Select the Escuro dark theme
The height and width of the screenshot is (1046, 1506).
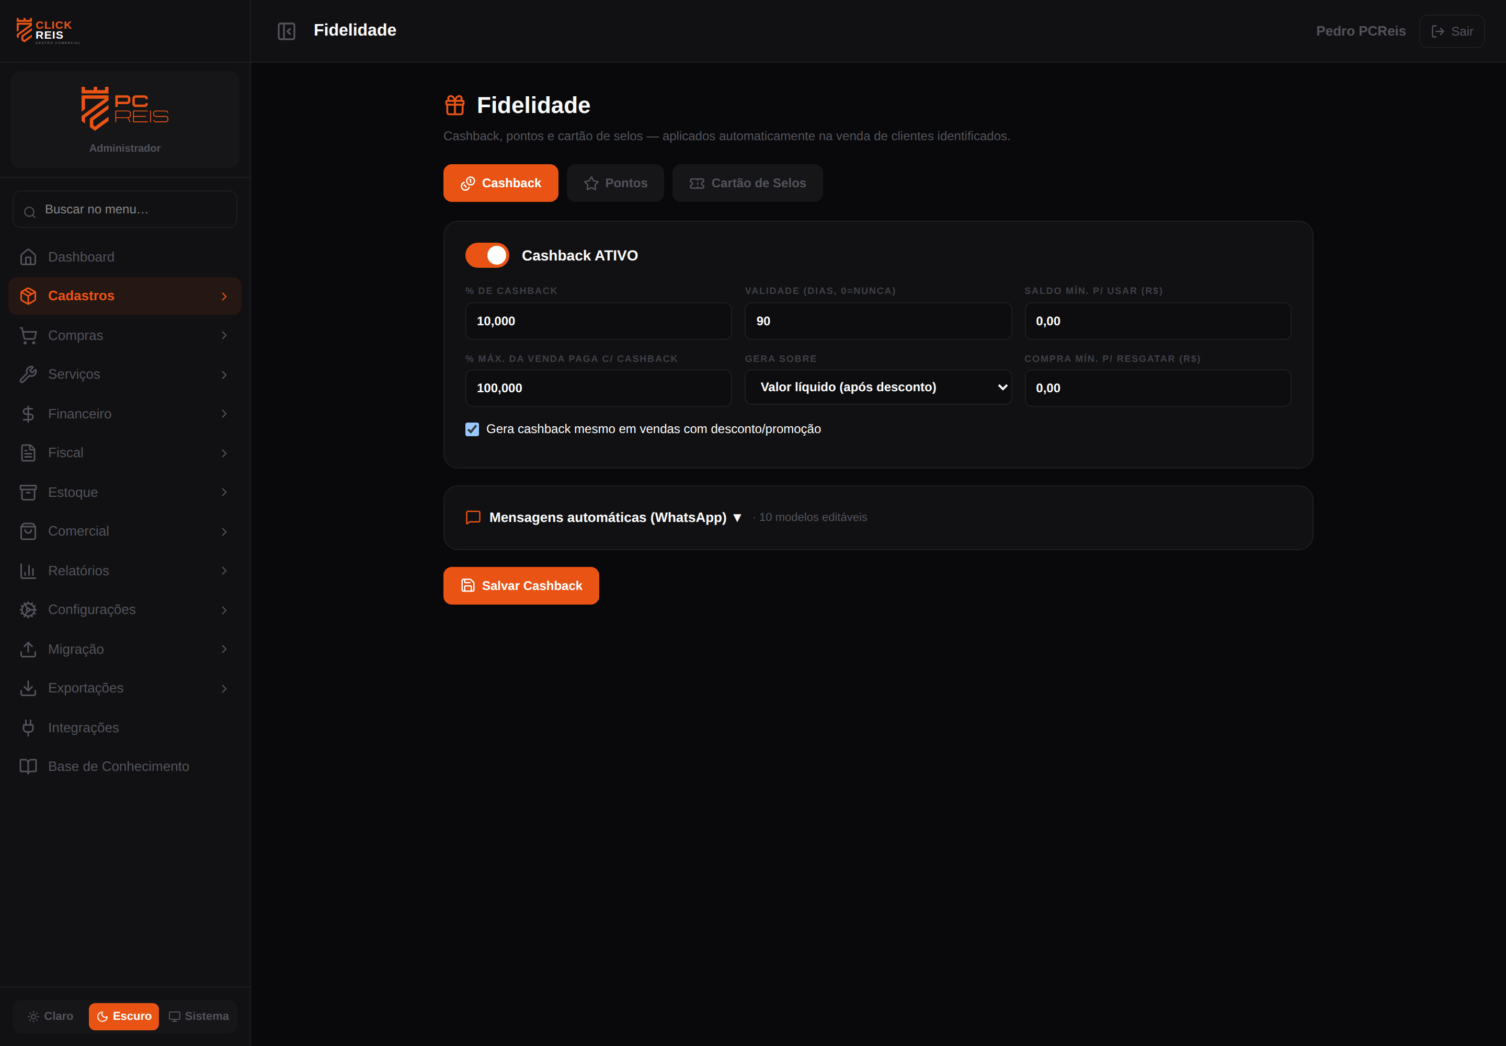[x=124, y=1016]
